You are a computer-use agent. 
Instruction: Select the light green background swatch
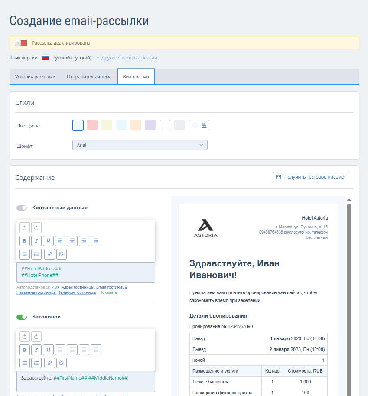107,125
